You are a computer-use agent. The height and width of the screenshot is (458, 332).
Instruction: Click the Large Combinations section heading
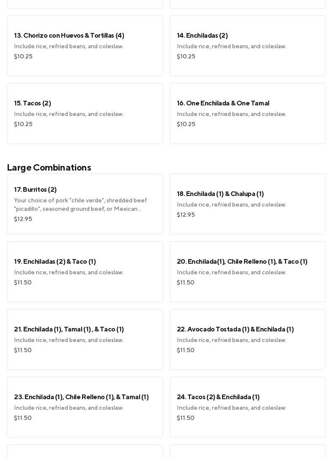coord(49,168)
